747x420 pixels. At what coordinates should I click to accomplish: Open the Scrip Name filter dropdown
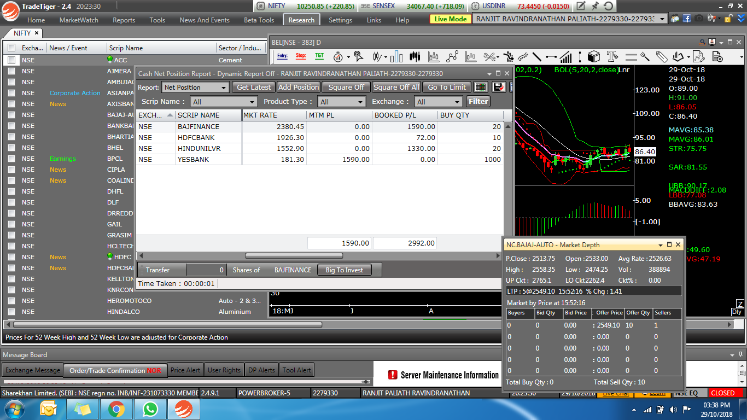pyautogui.click(x=224, y=102)
